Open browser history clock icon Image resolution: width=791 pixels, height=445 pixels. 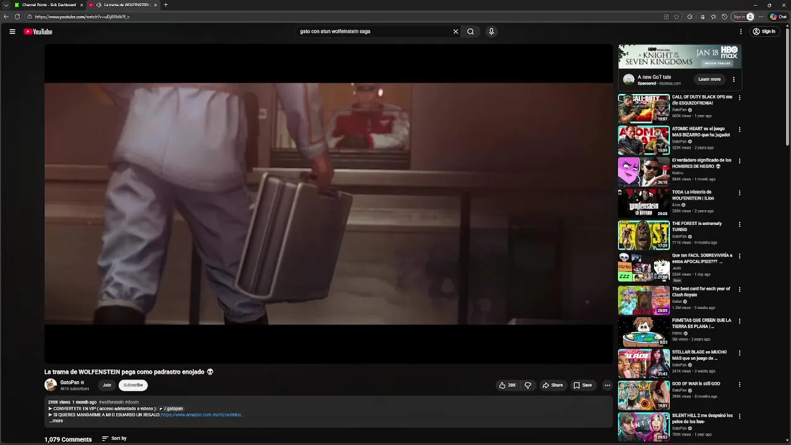[724, 17]
